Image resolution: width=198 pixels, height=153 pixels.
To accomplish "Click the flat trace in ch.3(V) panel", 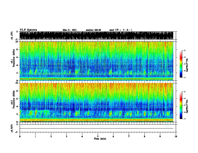I will coord(96,128).
